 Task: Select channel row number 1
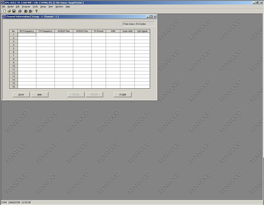(x=14, y=35)
